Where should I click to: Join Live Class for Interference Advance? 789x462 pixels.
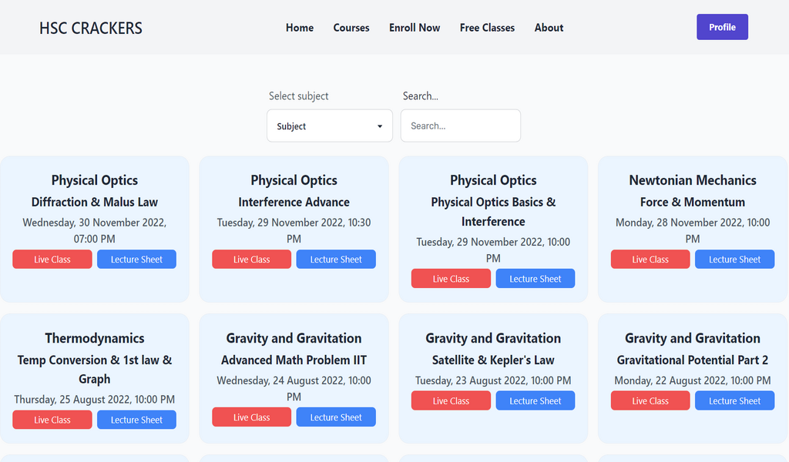point(252,259)
